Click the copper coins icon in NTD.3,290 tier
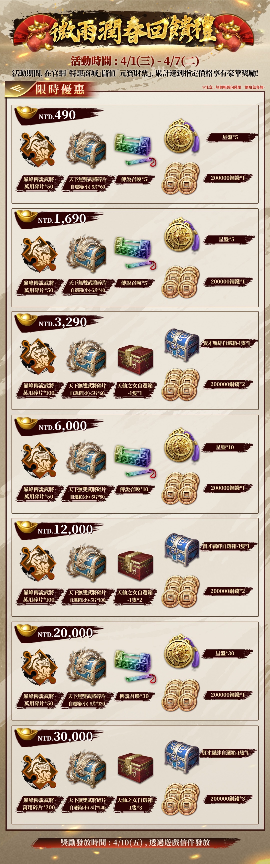 point(180,384)
